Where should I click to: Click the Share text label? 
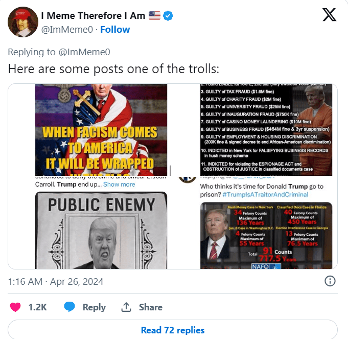click(x=151, y=307)
